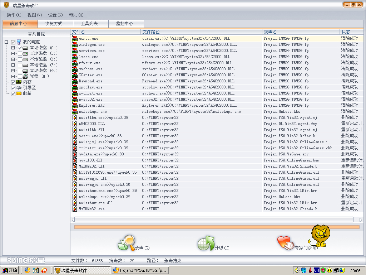The width and height of the screenshot is (366, 275).
Task: Click the heart expert clinic (专家门诊) icon
Action: (x=286, y=243)
